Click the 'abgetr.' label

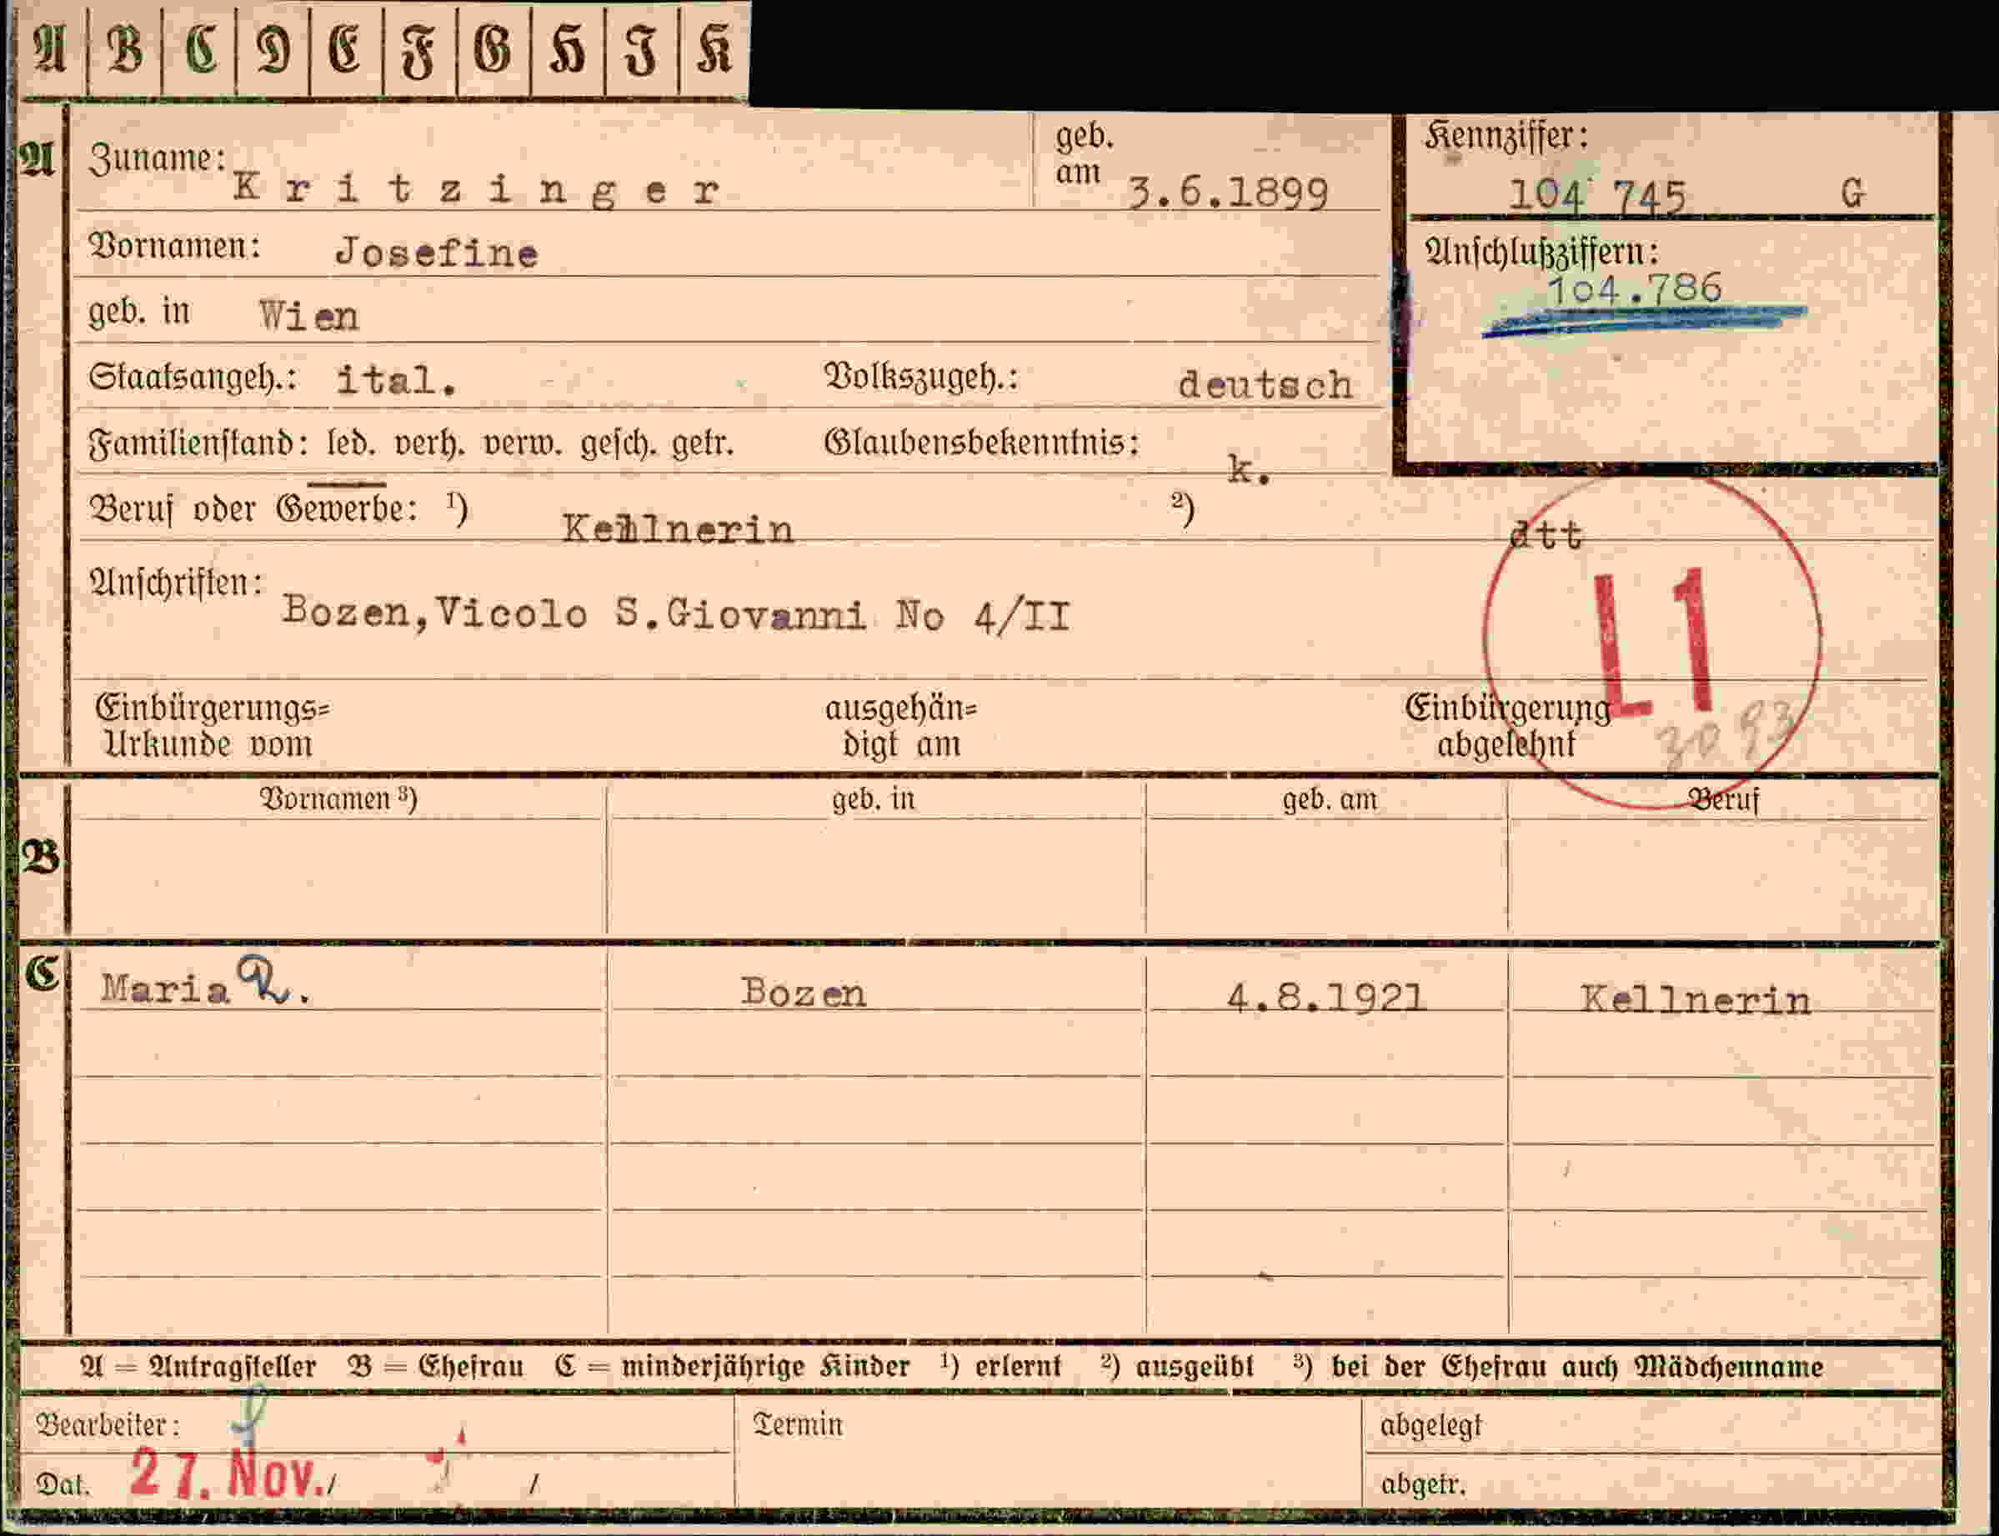pos(1424,1485)
